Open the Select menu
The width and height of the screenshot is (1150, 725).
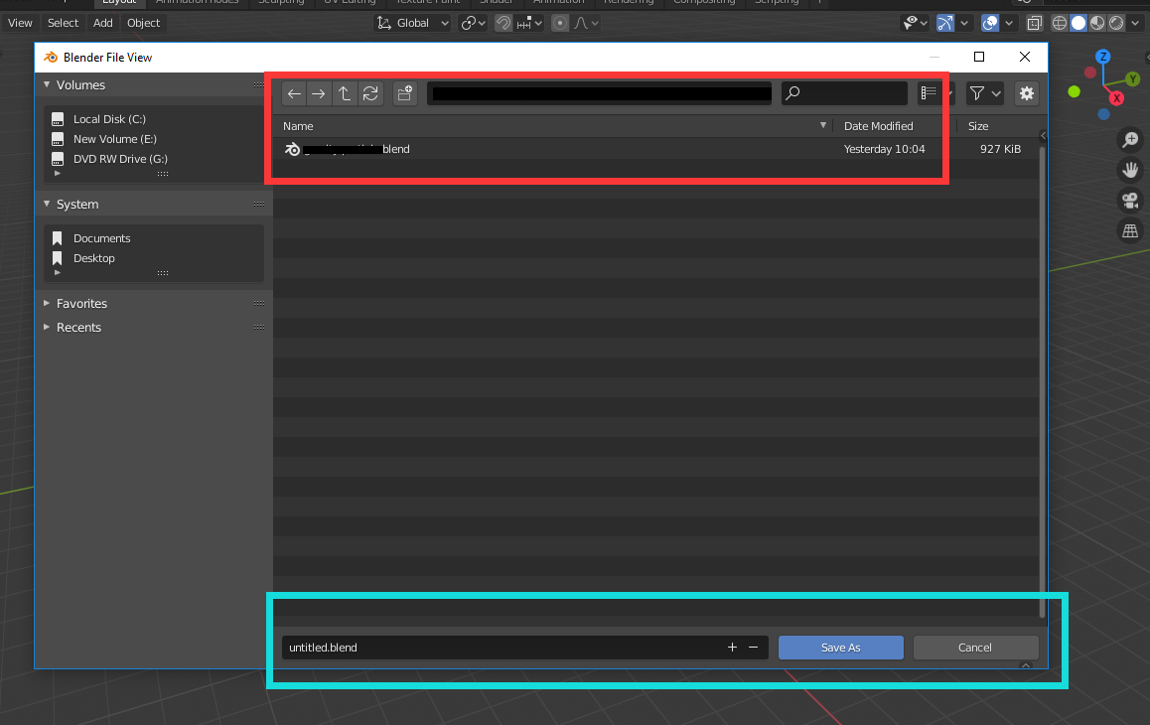pos(64,23)
